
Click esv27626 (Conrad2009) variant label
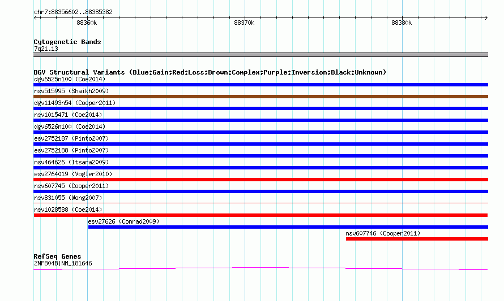(124, 221)
